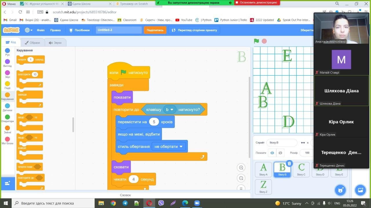
Task: Show the sprite using the eye icon
Action: (272, 153)
